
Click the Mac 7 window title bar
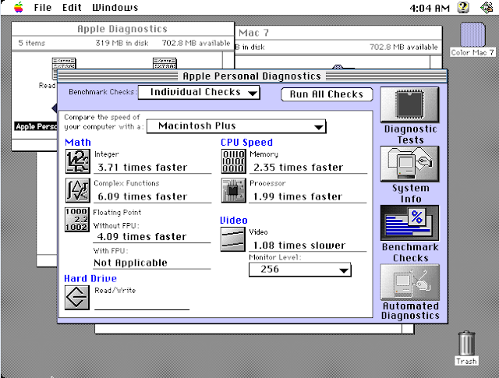pos(338,33)
